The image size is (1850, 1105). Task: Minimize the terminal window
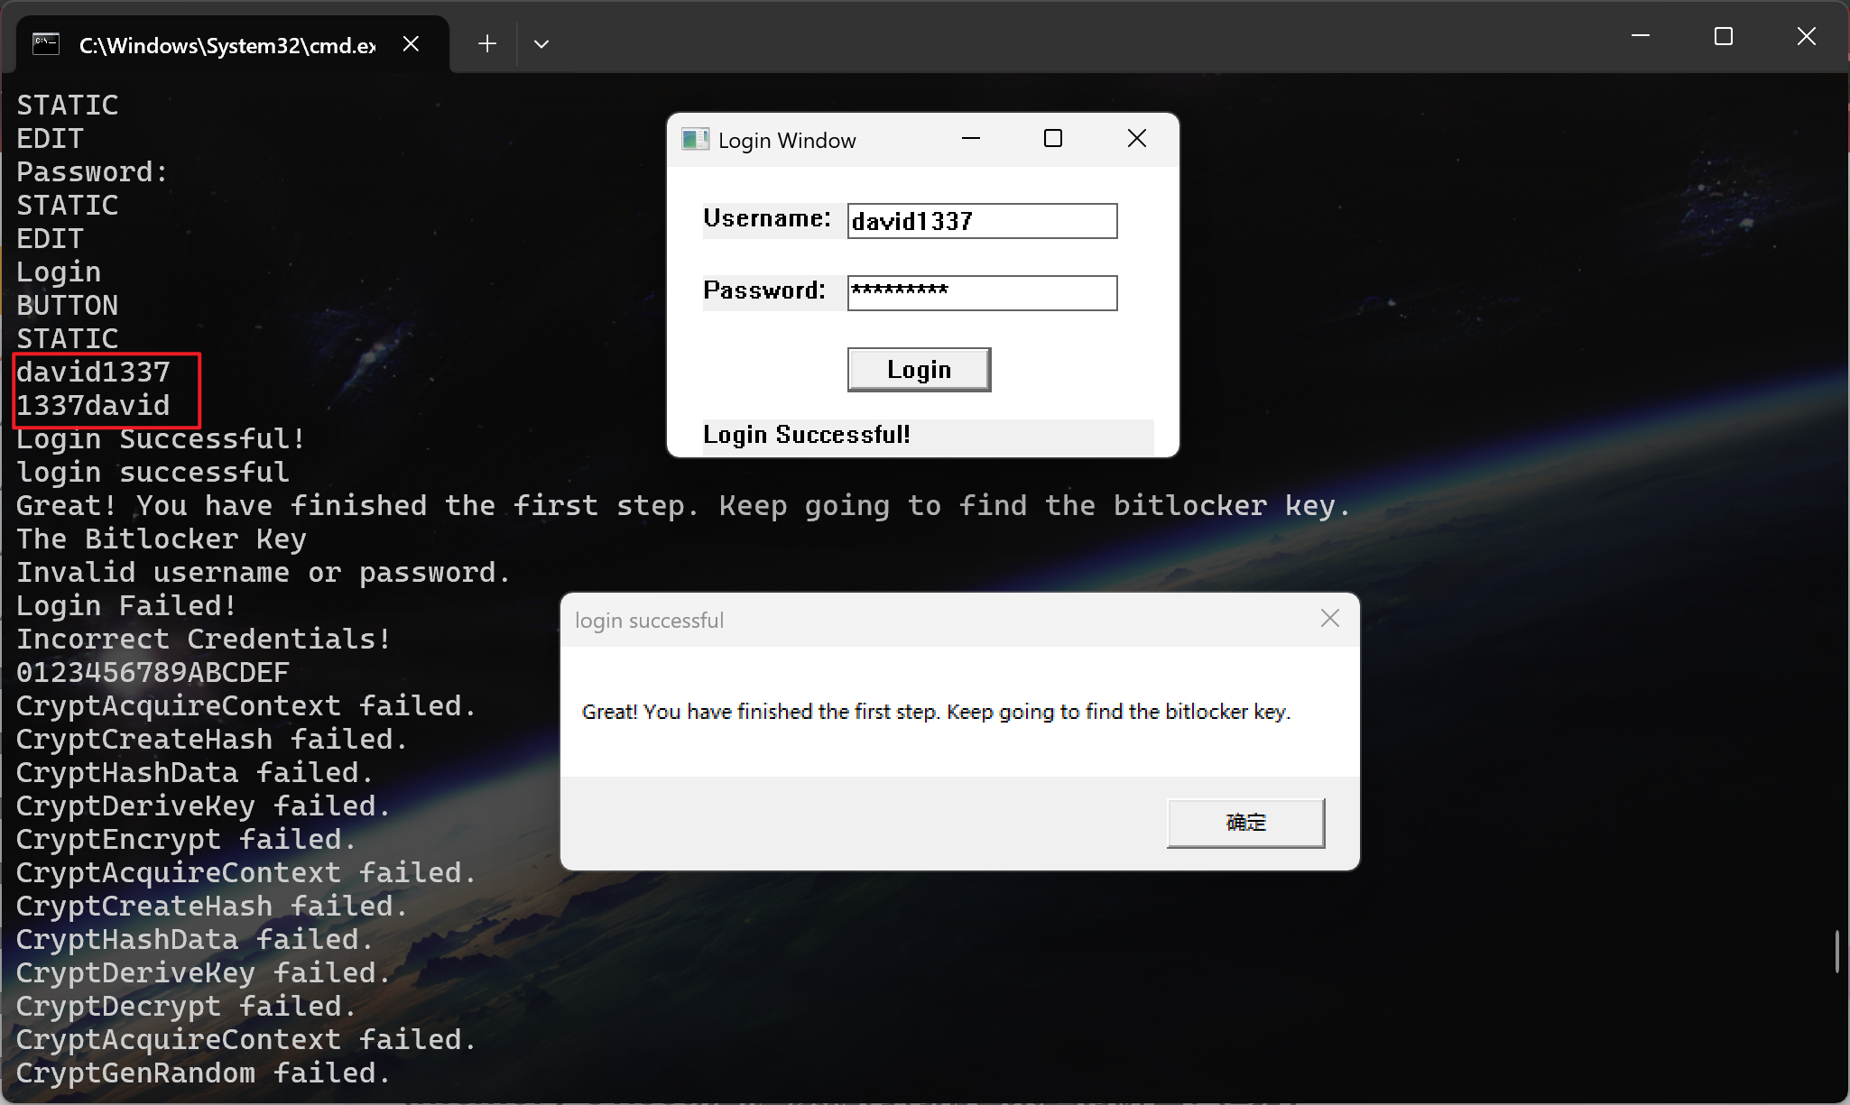[x=1641, y=36]
